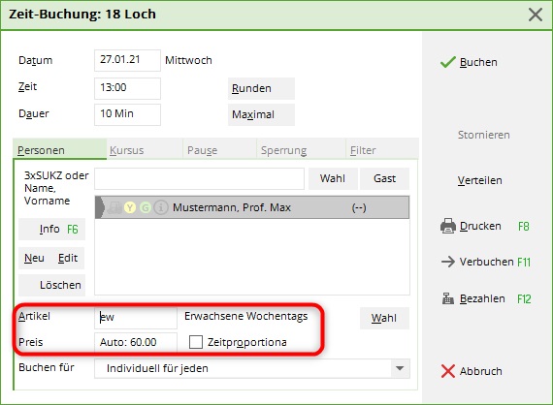Click the Datum input field
The width and height of the screenshot is (553, 405).
click(127, 60)
